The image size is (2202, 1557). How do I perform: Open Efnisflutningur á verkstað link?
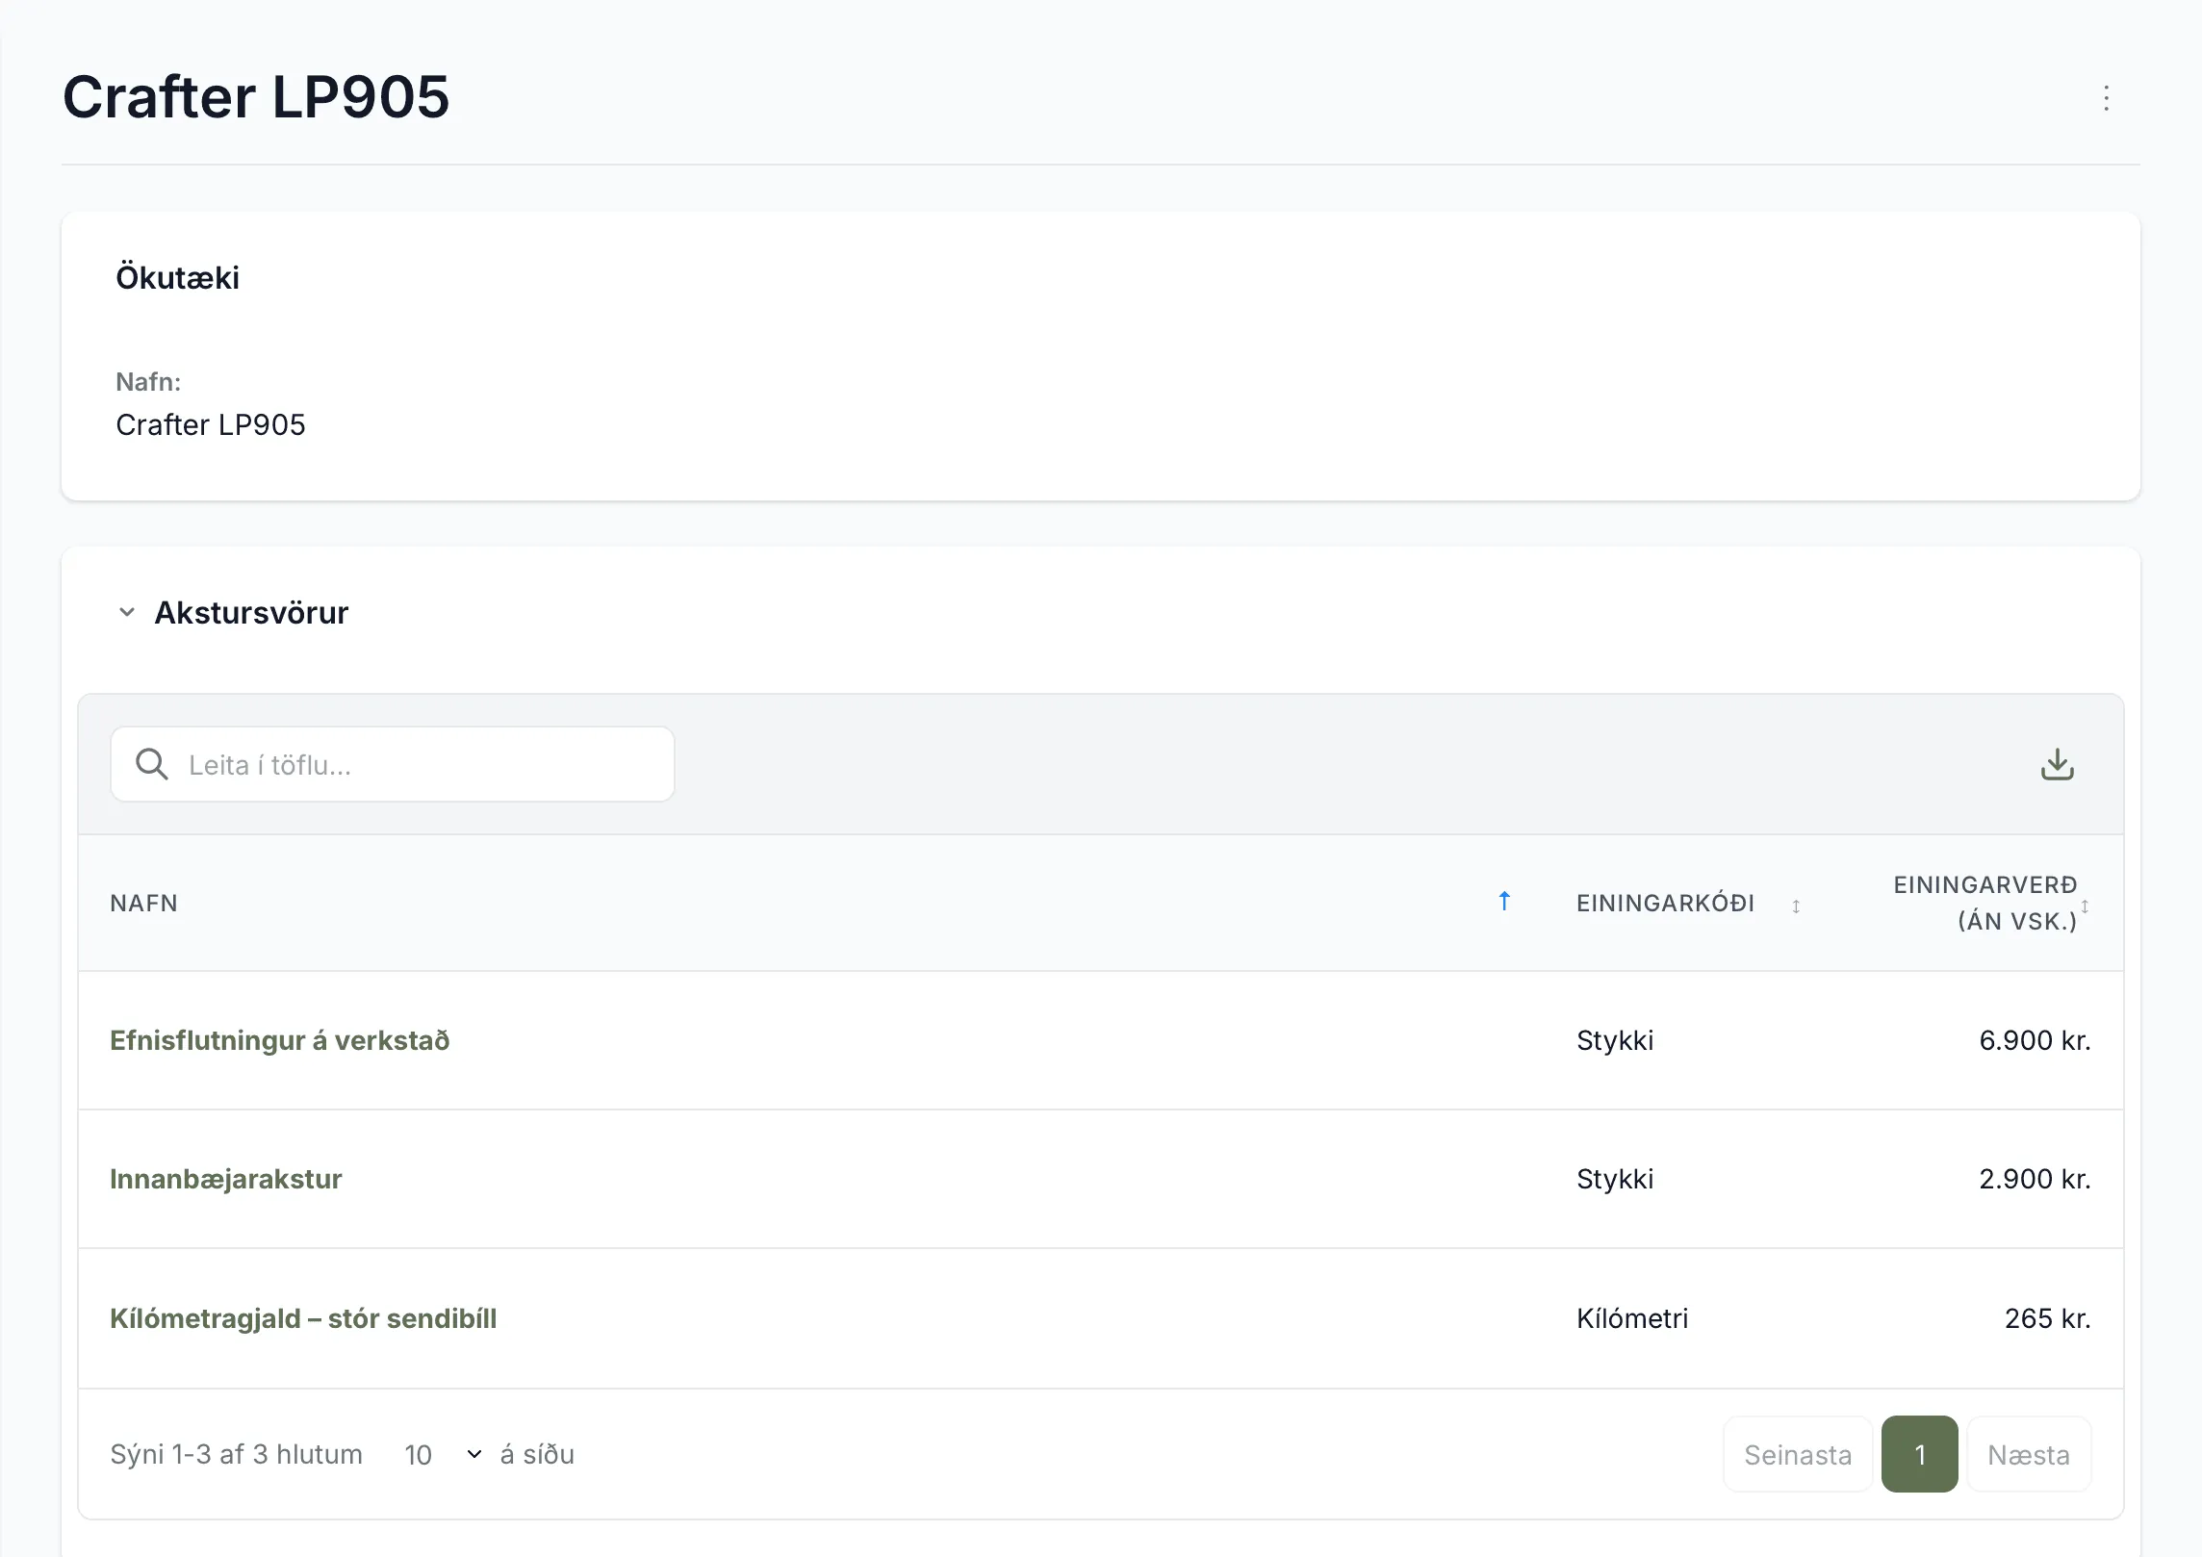click(279, 1040)
